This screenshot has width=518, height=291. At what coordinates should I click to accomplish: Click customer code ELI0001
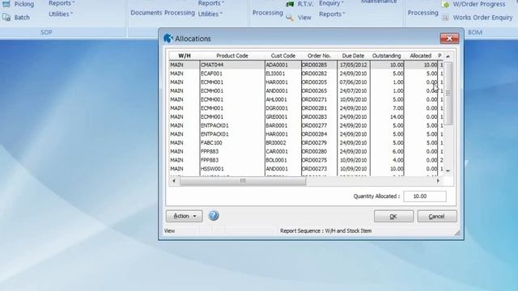tap(282, 74)
